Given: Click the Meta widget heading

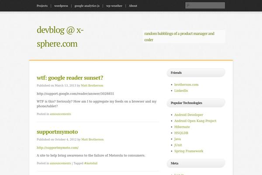Looking at the screenshot, I should (196, 163).
